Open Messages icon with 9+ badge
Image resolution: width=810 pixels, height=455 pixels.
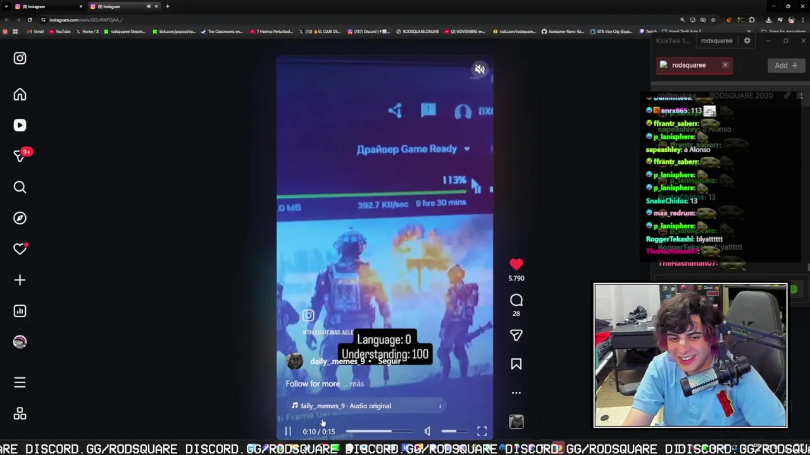tap(20, 155)
